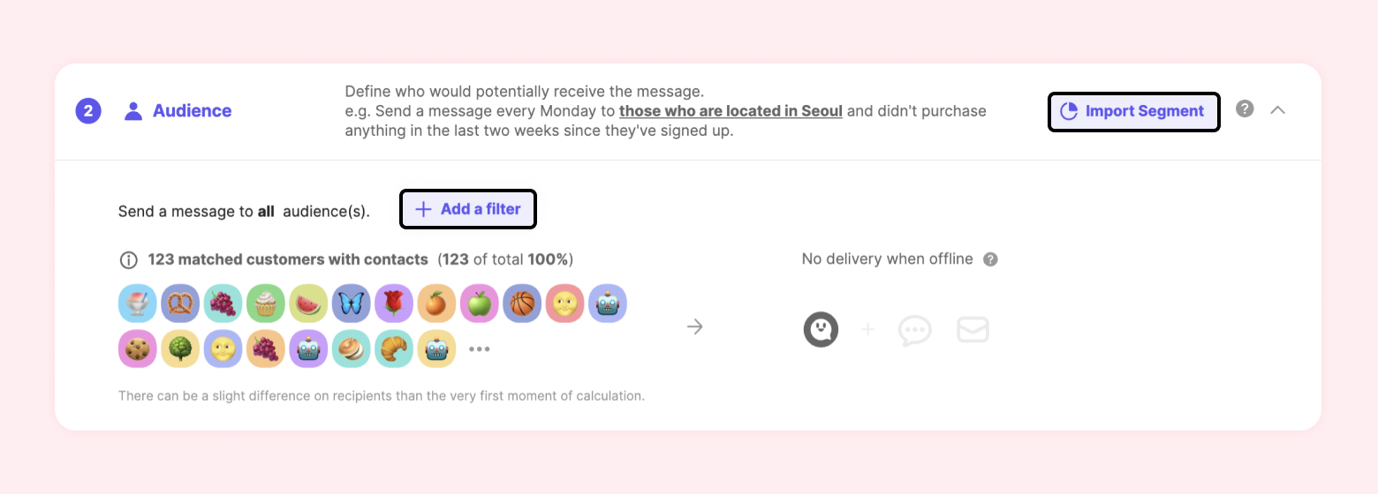Click the Audience section title
1378x494 pixels.
192,111
